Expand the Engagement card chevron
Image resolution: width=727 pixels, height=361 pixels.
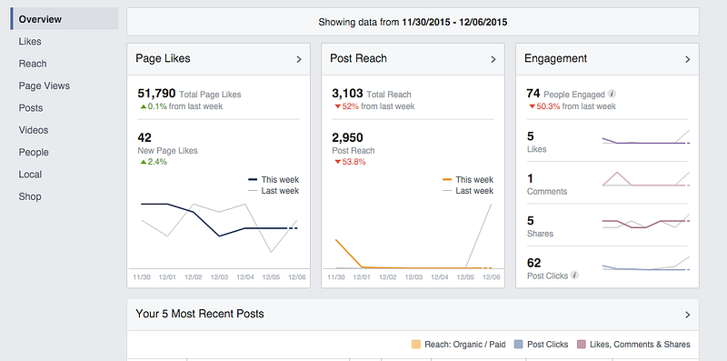688,59
